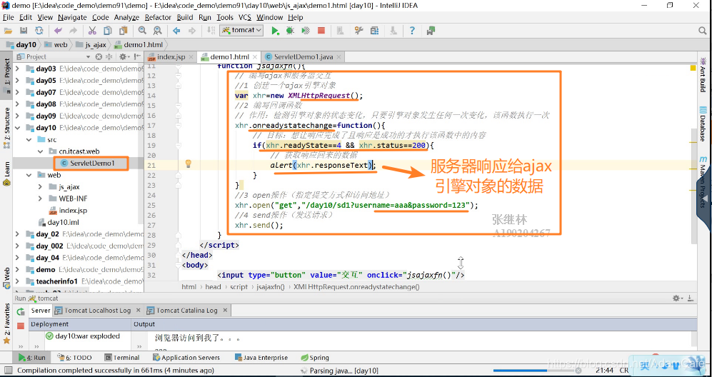712x377 pixels.
Task: Collapse the day10 module node
Action: pos(17,128)
